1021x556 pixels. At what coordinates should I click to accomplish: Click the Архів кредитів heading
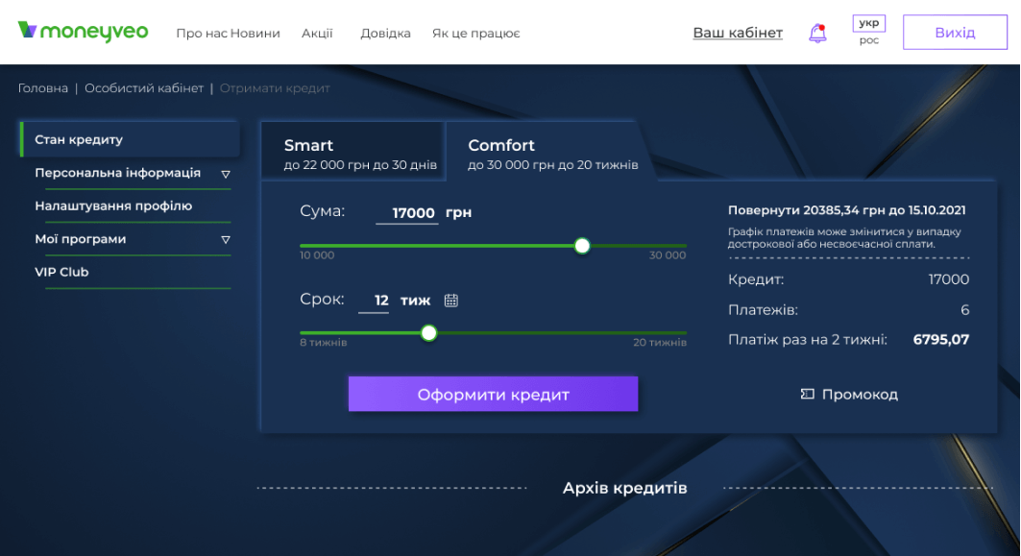coord(624,488)
